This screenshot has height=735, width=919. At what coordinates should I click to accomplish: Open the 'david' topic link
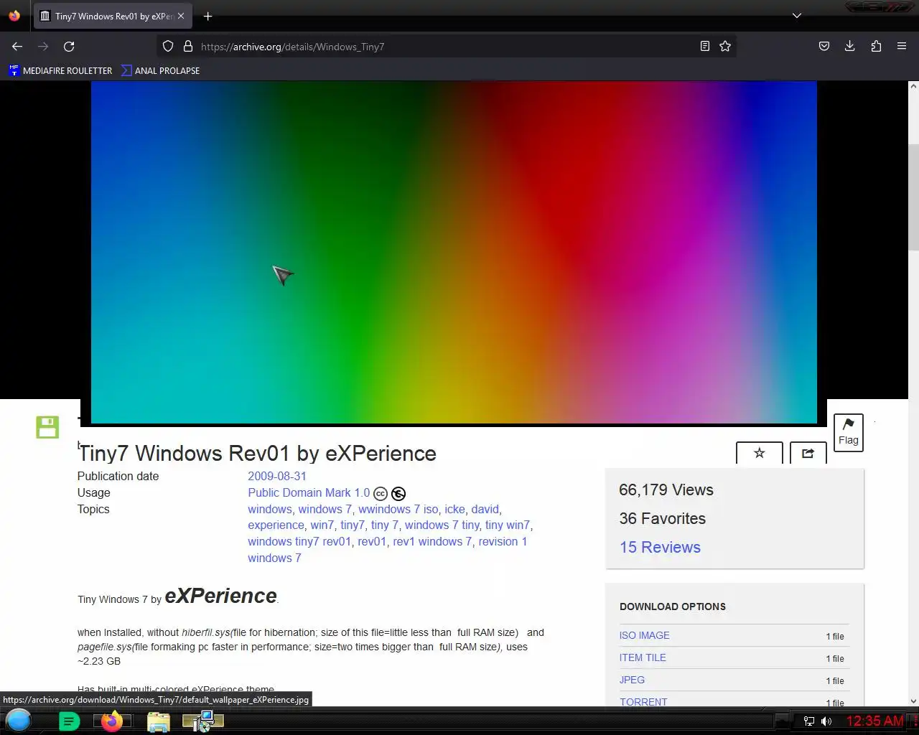point(485,509)
